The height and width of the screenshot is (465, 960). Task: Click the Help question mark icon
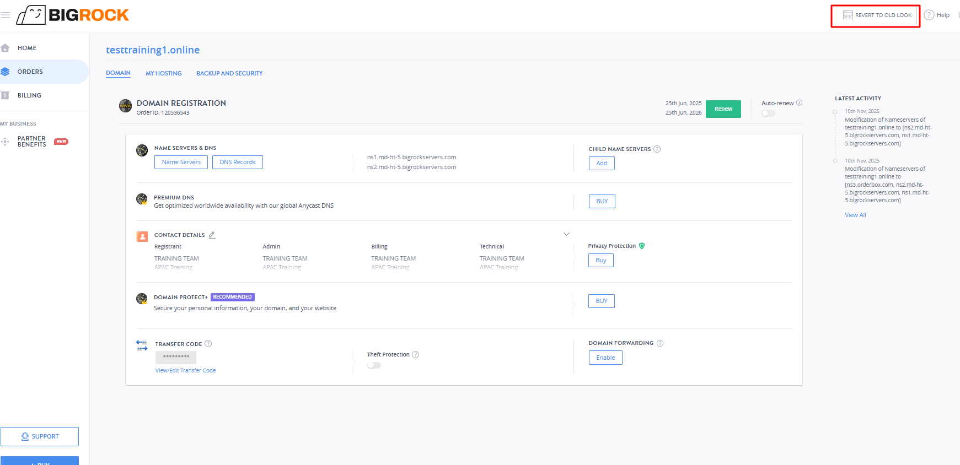point(929,15)
